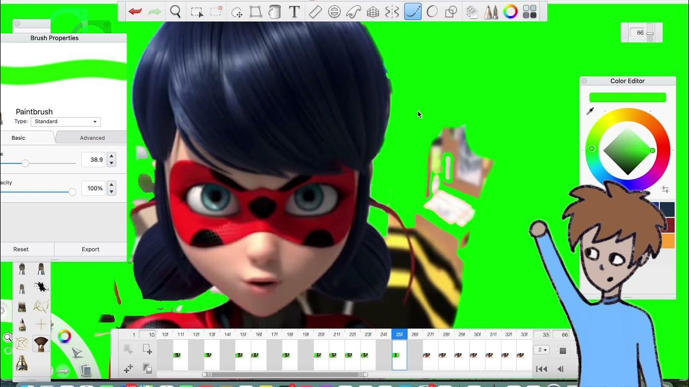The height and width of the screenshot is (387, 689).
Task: Step back to previous frame
Action: (x=560, y=369)
